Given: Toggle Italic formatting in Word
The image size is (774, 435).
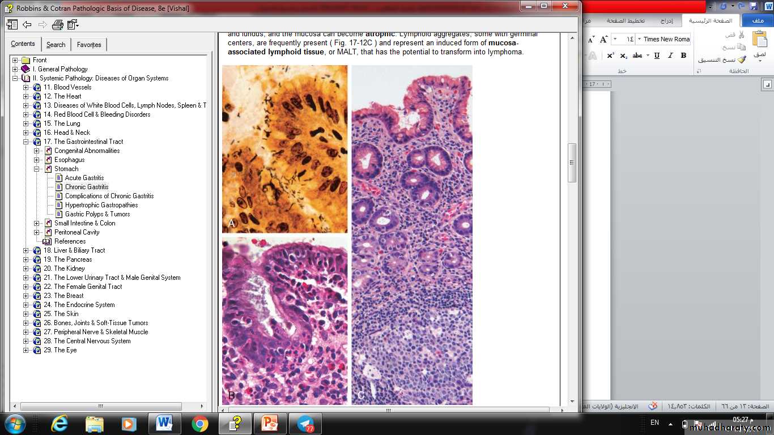Looking at the screenshot, I should click(x=670, y=56).
